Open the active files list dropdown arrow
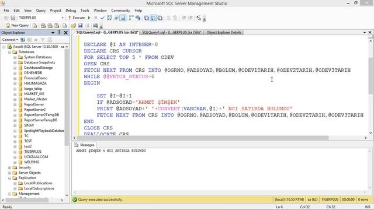Image resolution: width=374 pixels, height=210 pixels. (365, 33)
